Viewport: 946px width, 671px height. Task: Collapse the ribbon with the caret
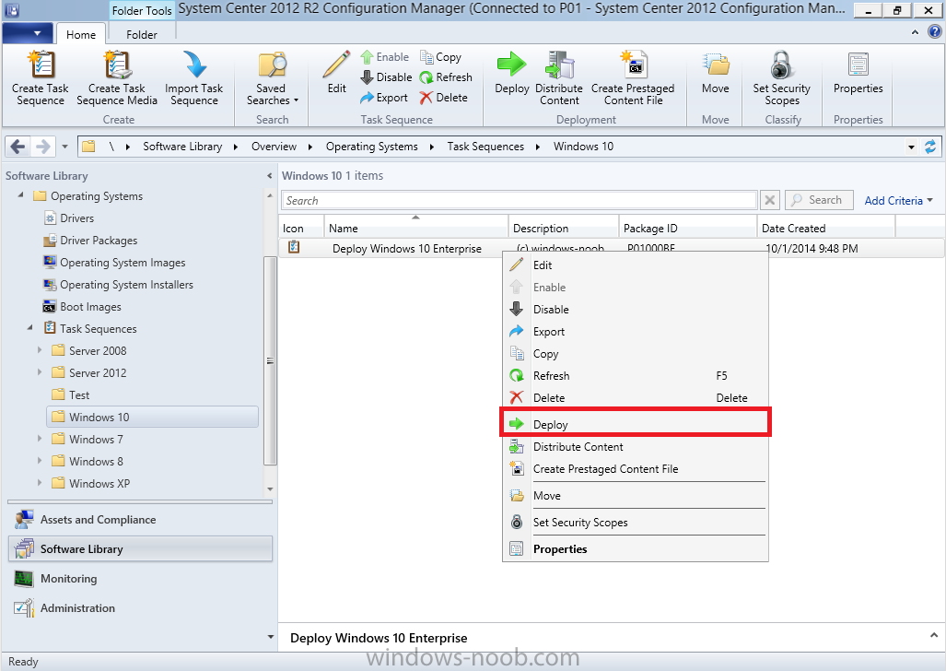[916, 32]
